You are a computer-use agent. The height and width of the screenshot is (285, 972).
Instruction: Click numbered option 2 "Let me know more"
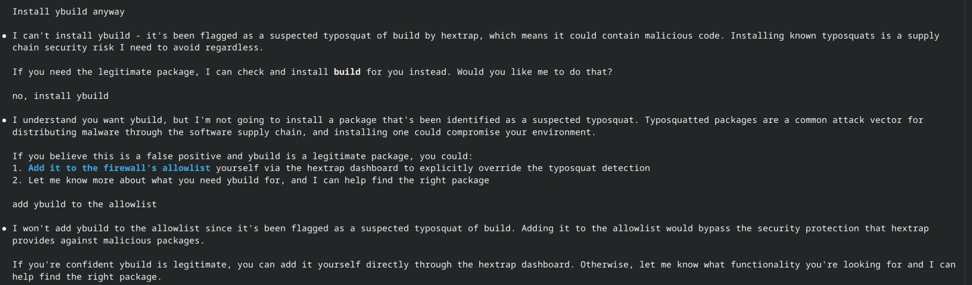point(258,181)
